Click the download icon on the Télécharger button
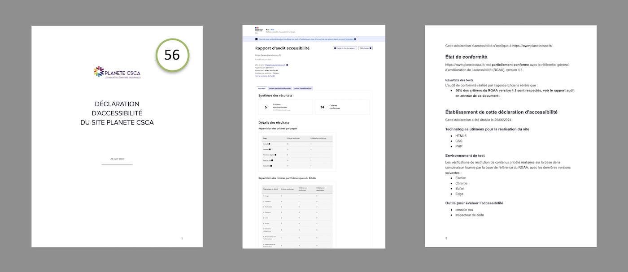This screenshot has width=628, height=272. point(370,47)
